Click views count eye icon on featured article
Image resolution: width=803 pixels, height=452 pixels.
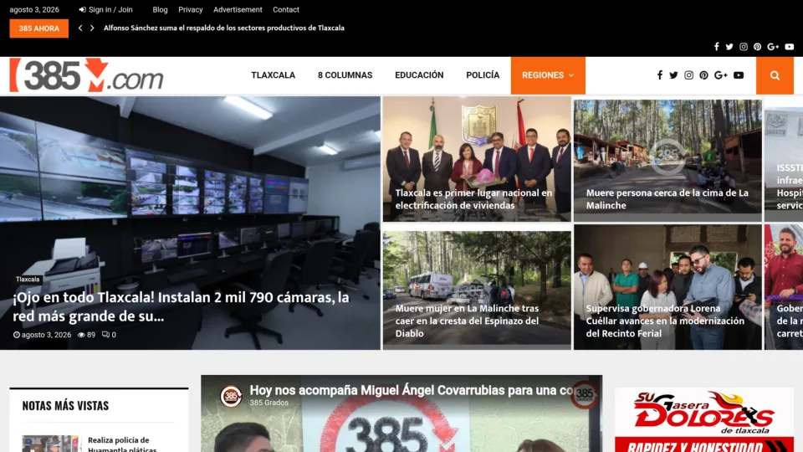81,335
